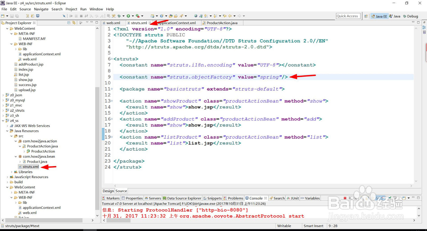Click Project Explorer vertical scrollbar
Viewport: 427px width, 231px height.
(97, 149)
